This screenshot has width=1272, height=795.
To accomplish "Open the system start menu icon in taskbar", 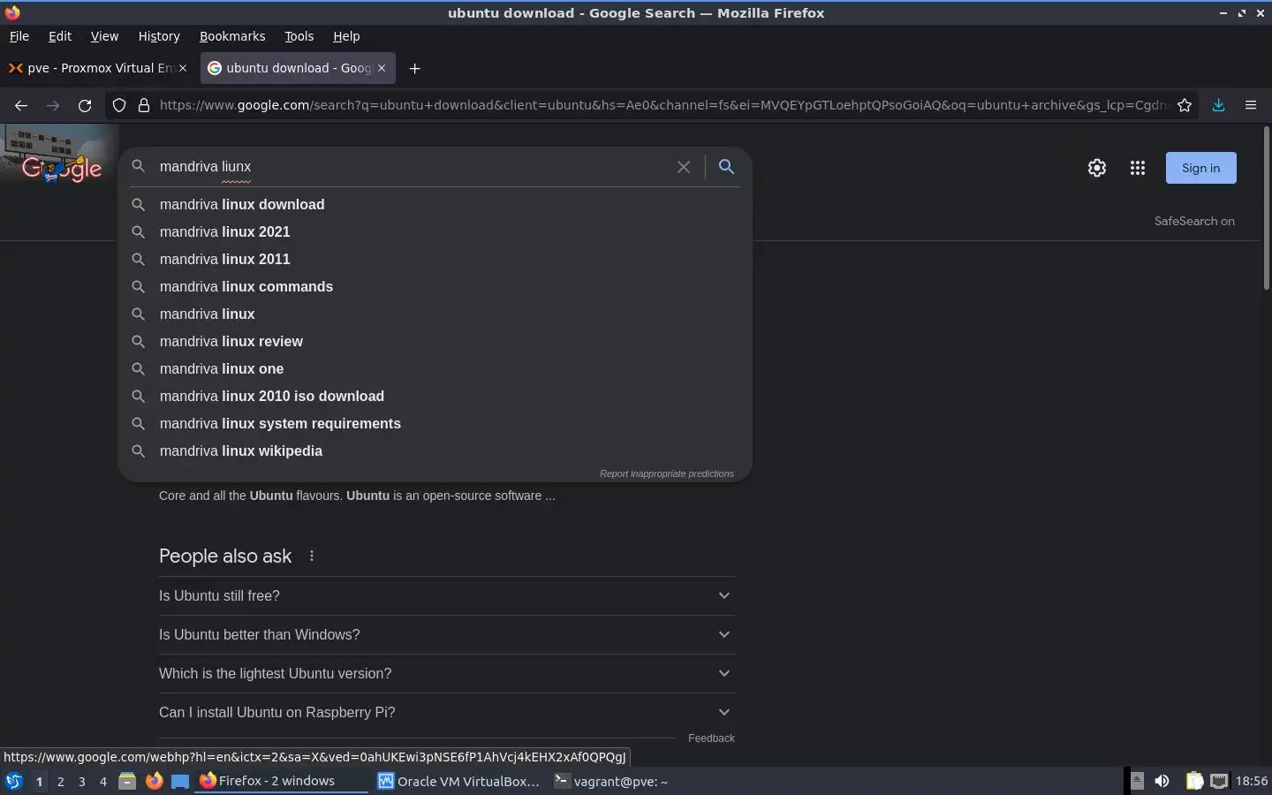I will pyautogui.click(x=13, y=781).
